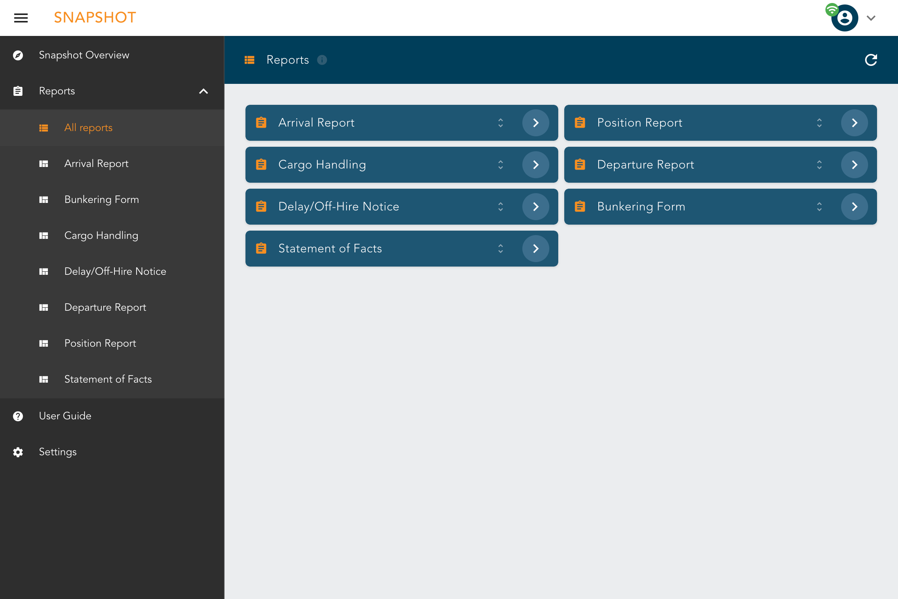Viewport: 898px width, 599px height.
Task: Expand the Delay/Off-Hire Notice card up-down toggle
Action: point(501,207)
